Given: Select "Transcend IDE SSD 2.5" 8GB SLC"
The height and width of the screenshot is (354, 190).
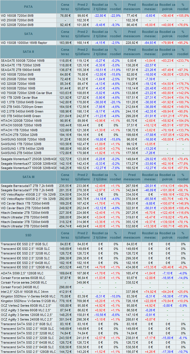Looking at the screenshot, I should (25, 244).
